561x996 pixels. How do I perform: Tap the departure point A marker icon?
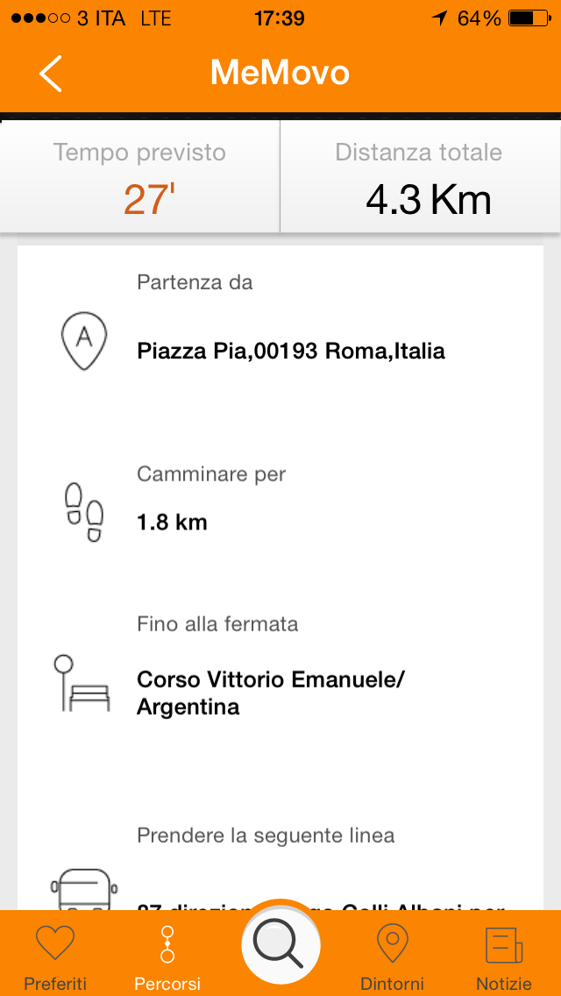83,337
